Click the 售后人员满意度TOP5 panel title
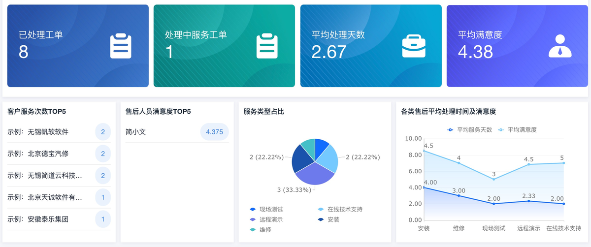Viewport: 591px width, 247px height. coord(158,112)
